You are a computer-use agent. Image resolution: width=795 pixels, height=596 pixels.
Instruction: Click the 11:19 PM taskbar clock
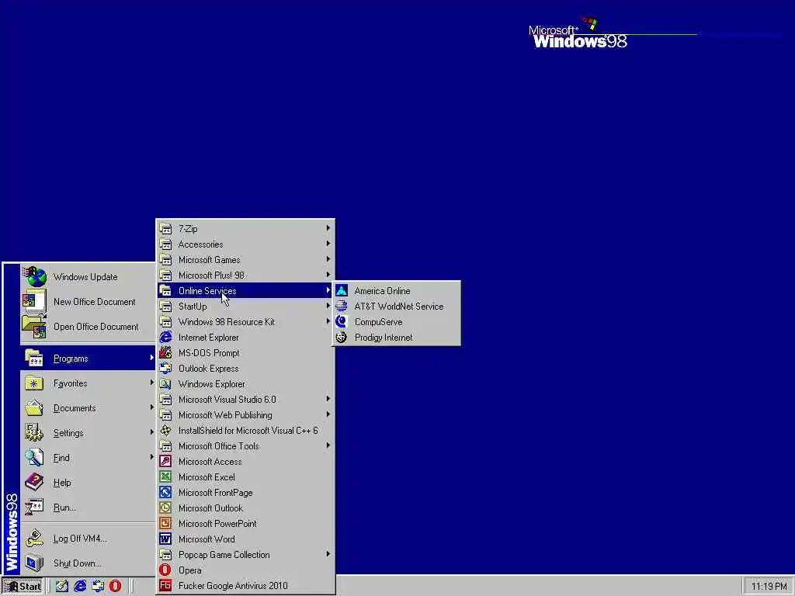click(769, 587)
